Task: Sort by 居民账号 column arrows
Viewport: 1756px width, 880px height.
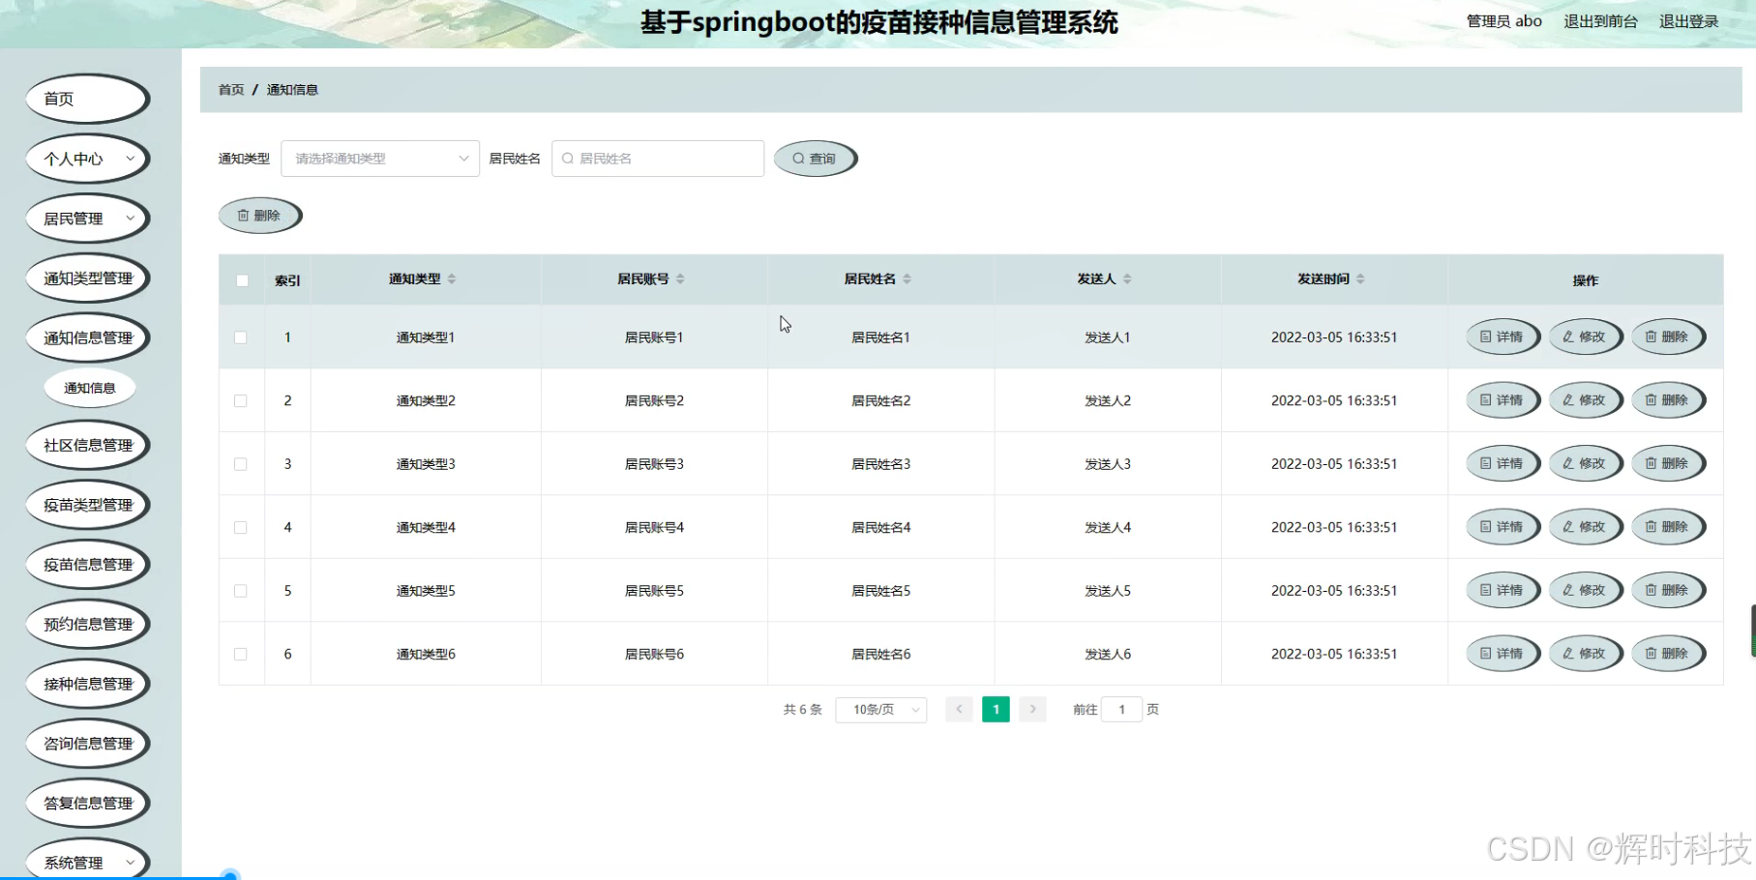Action: pos(680,279)
